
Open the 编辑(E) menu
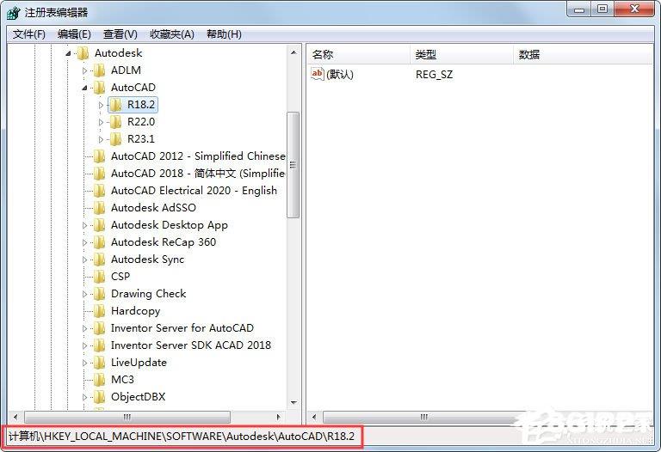(x=74, y=34)
